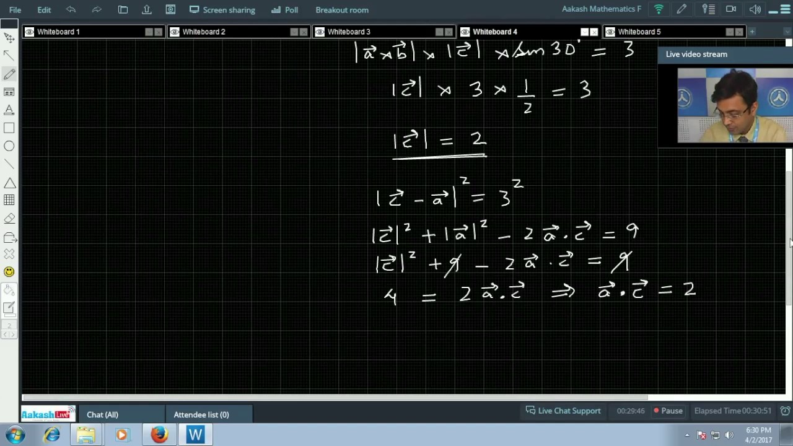Screen dimensions: 793x446
Task: Click the pen icon in top-right controls
Action: point(681,9)
